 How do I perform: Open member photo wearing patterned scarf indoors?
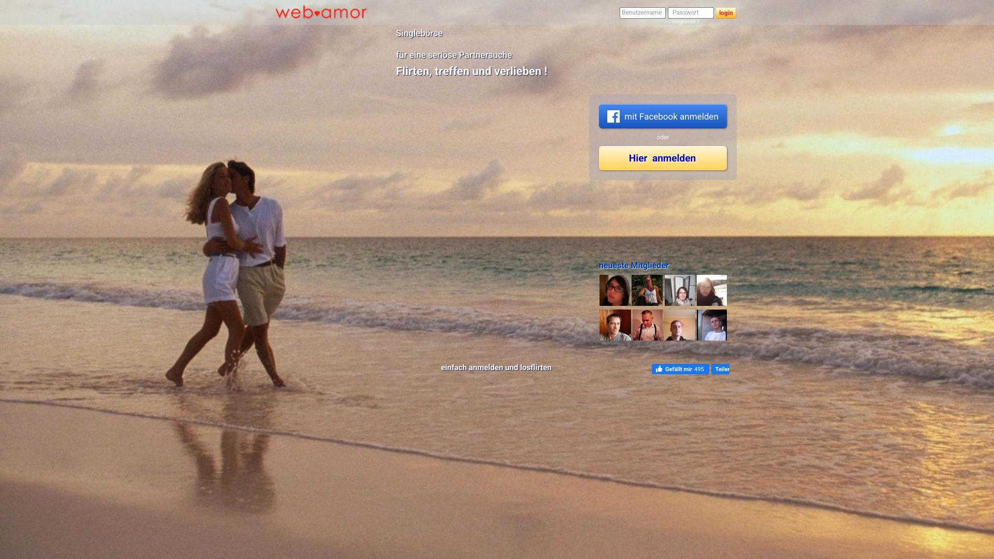[679, 290]
